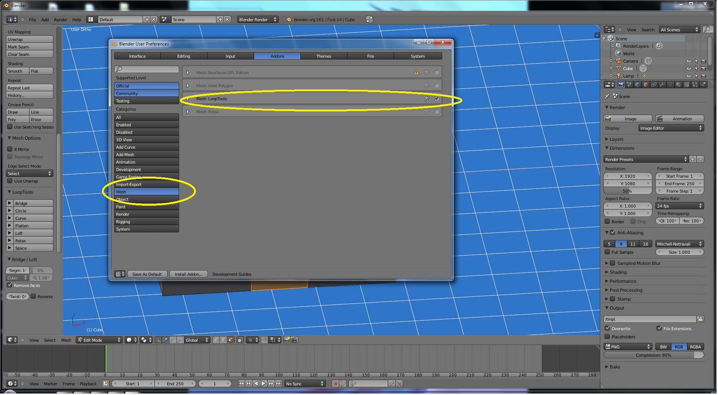Open the All Scenes outliner dropdown

coord(679,30)
